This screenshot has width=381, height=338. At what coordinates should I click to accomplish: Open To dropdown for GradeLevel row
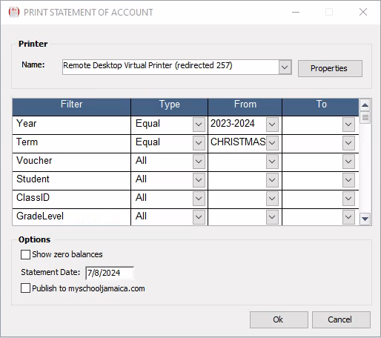click(x=348, y=217)
